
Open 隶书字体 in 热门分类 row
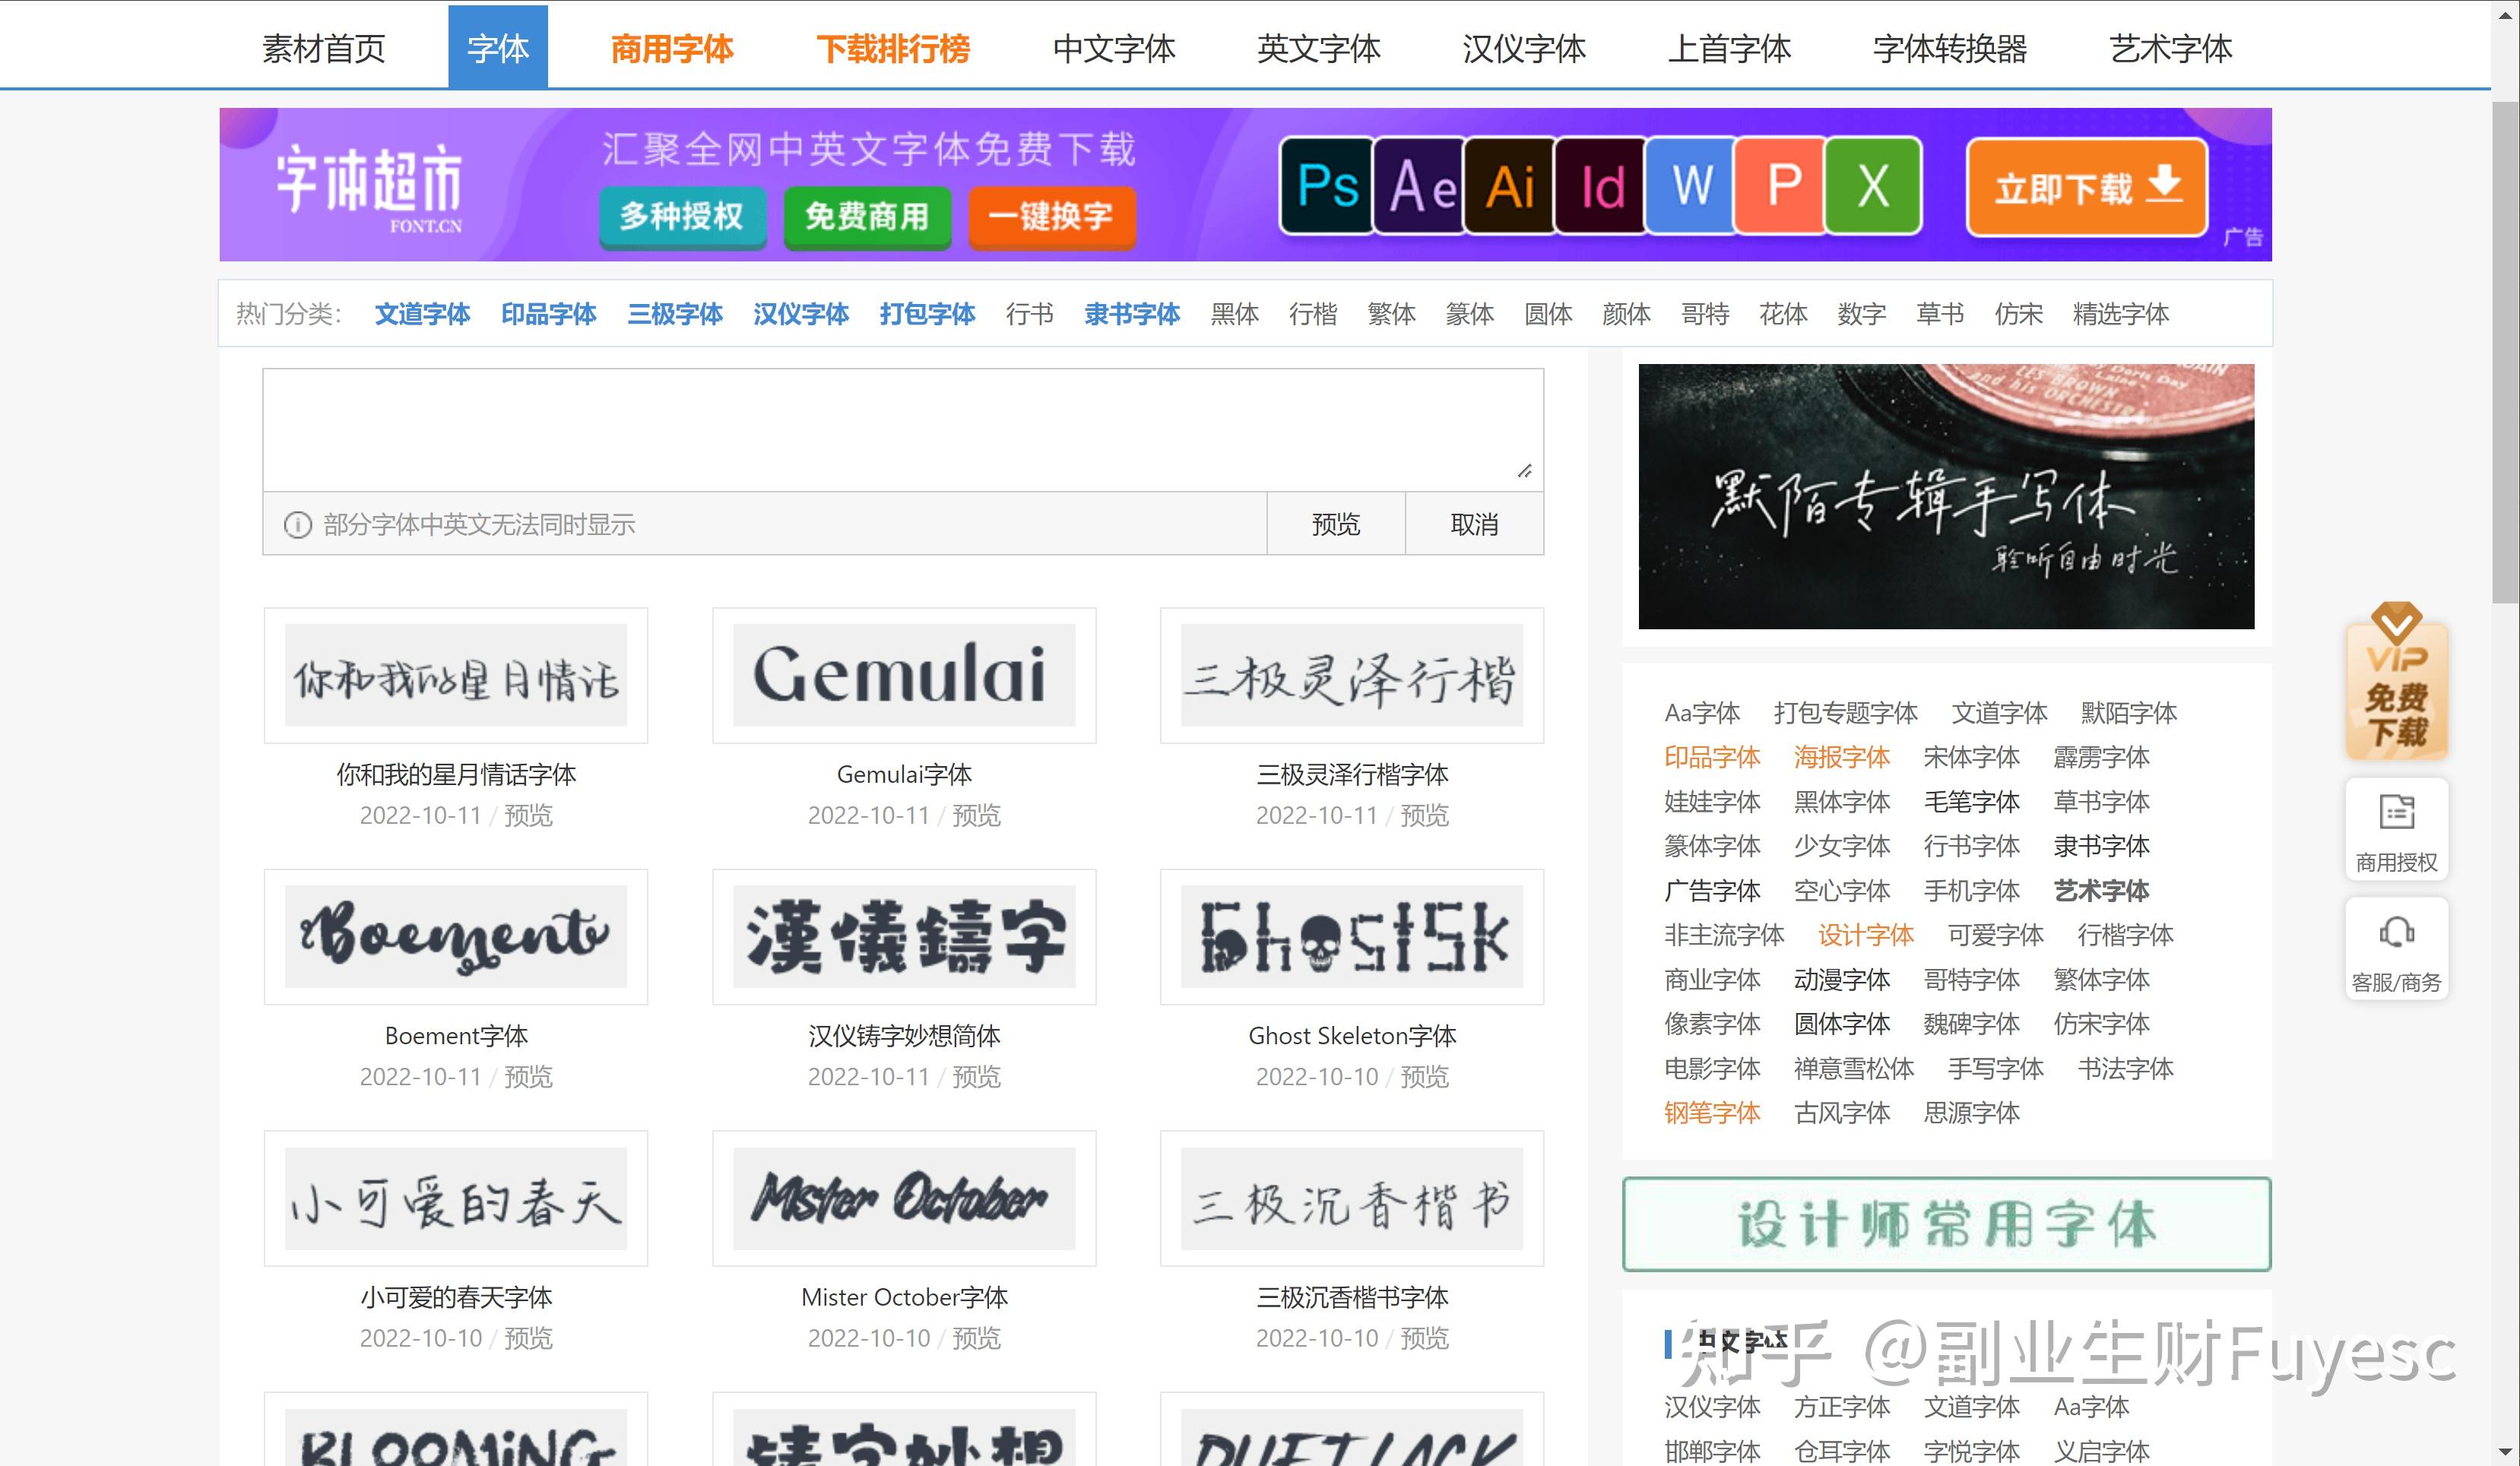click(x=1132, y=314)
